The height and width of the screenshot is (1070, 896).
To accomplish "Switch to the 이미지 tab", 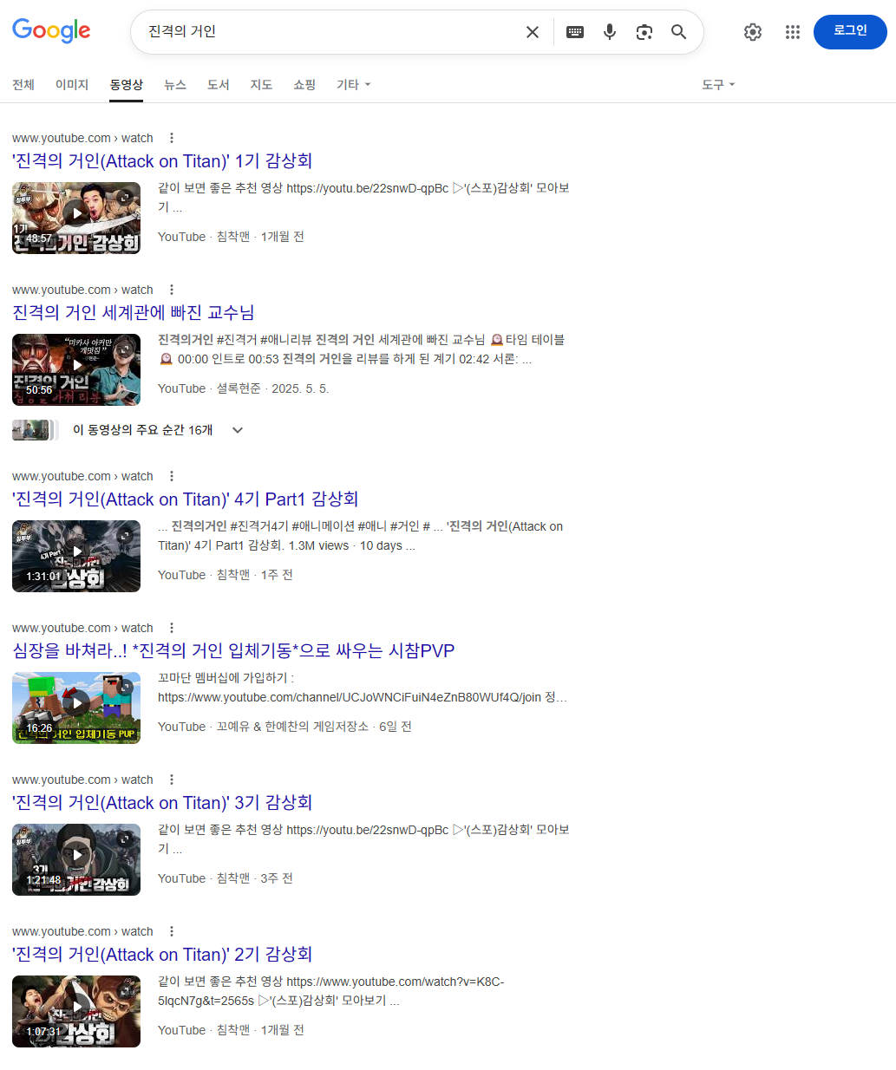I will tap(72, 85).
